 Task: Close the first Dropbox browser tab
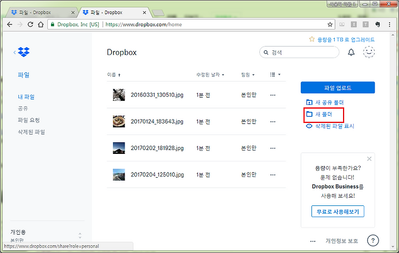coord(73,13)
